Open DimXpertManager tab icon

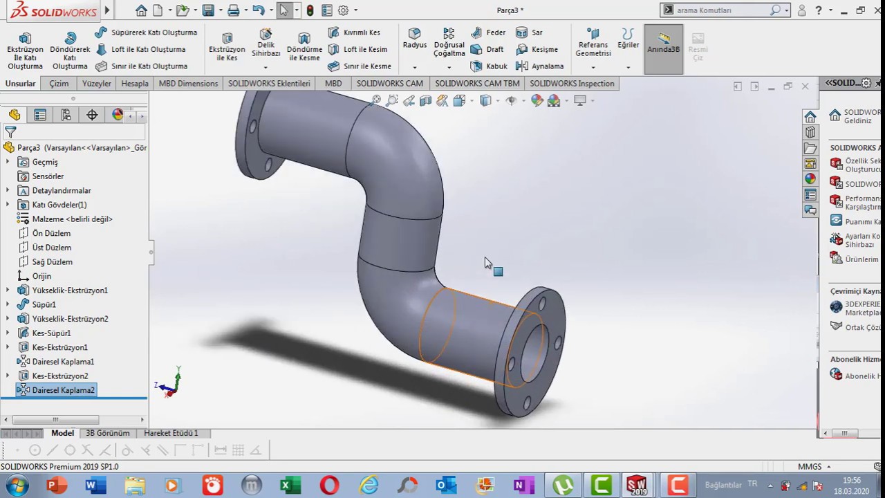(x=92, y=115)
